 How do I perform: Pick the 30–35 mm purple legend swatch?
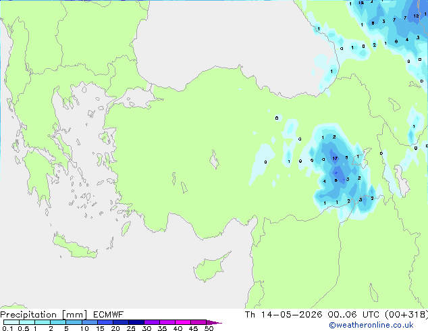pyautogui.click(x=152, y=322)
